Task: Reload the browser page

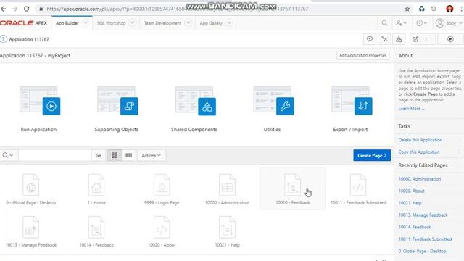Action: click(x=26, y=9)
